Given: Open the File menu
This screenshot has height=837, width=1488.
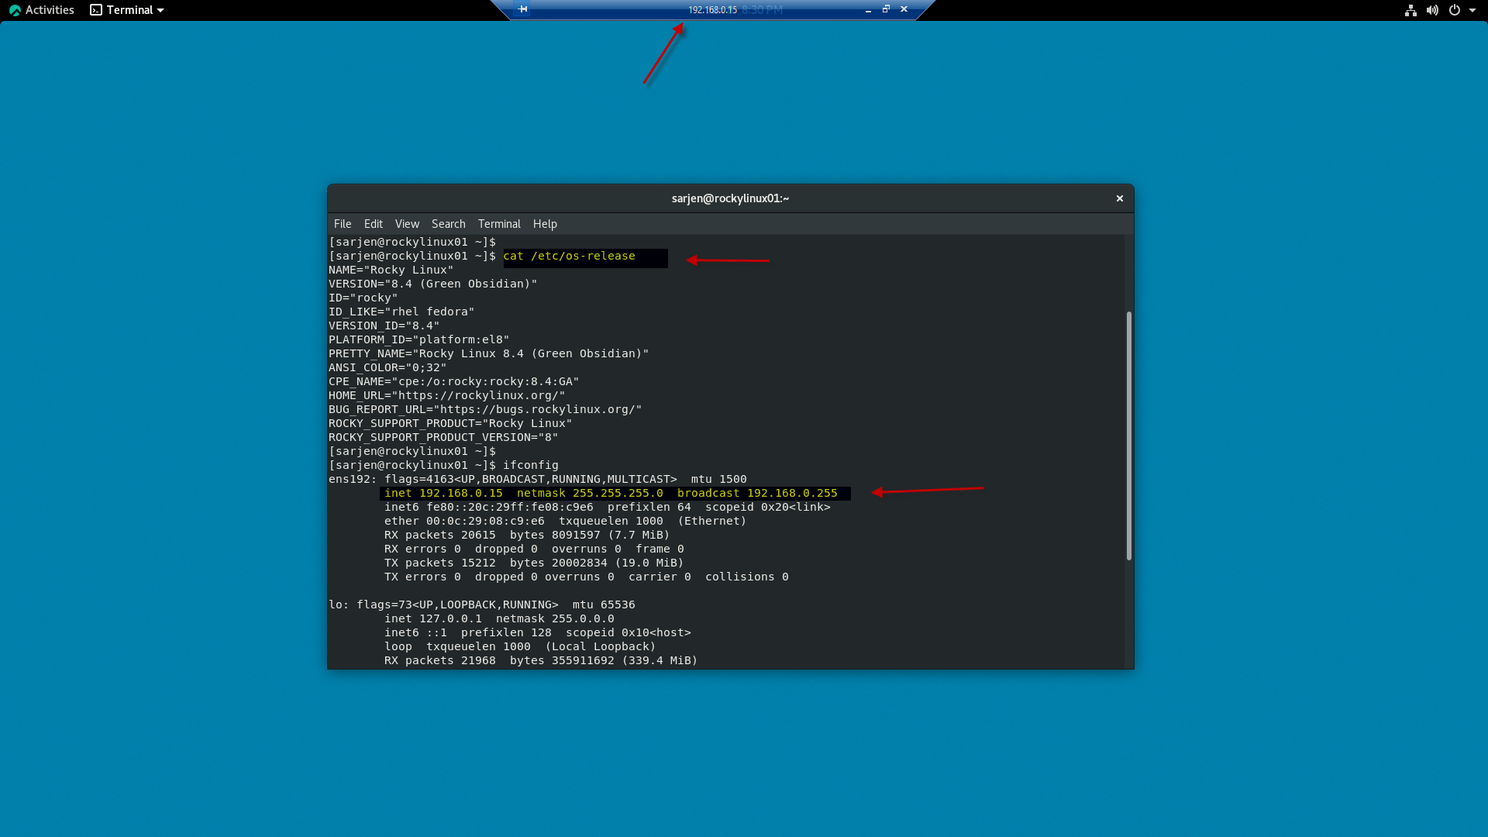Looking at the screenshot, I should pyautogui.click(x=342, y=224).
